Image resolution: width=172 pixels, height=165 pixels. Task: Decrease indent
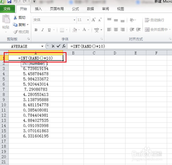(132, 29)
